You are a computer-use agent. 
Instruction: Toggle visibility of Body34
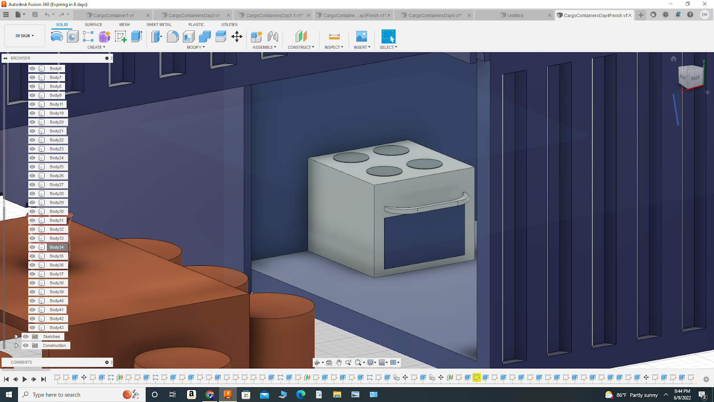pyautogui.click(x=32, y=247)
